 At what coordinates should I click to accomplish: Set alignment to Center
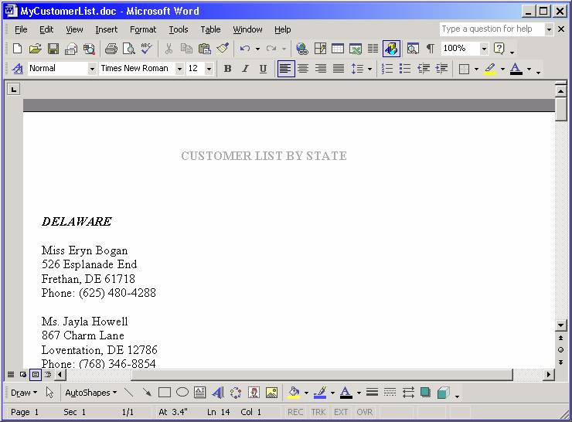[303, 69]
